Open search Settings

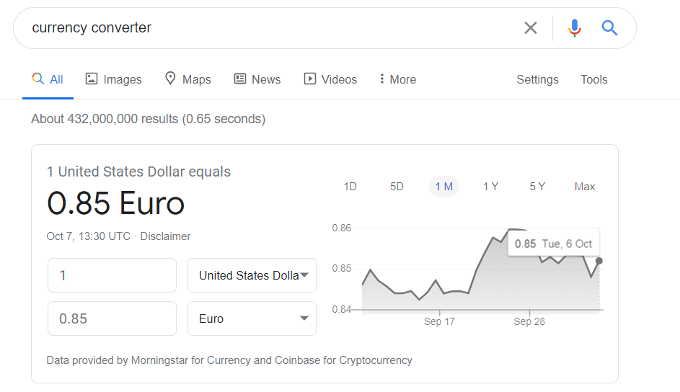537,79
